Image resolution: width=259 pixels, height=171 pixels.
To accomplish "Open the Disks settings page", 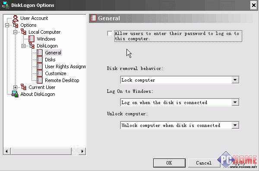I will [50, 60].
